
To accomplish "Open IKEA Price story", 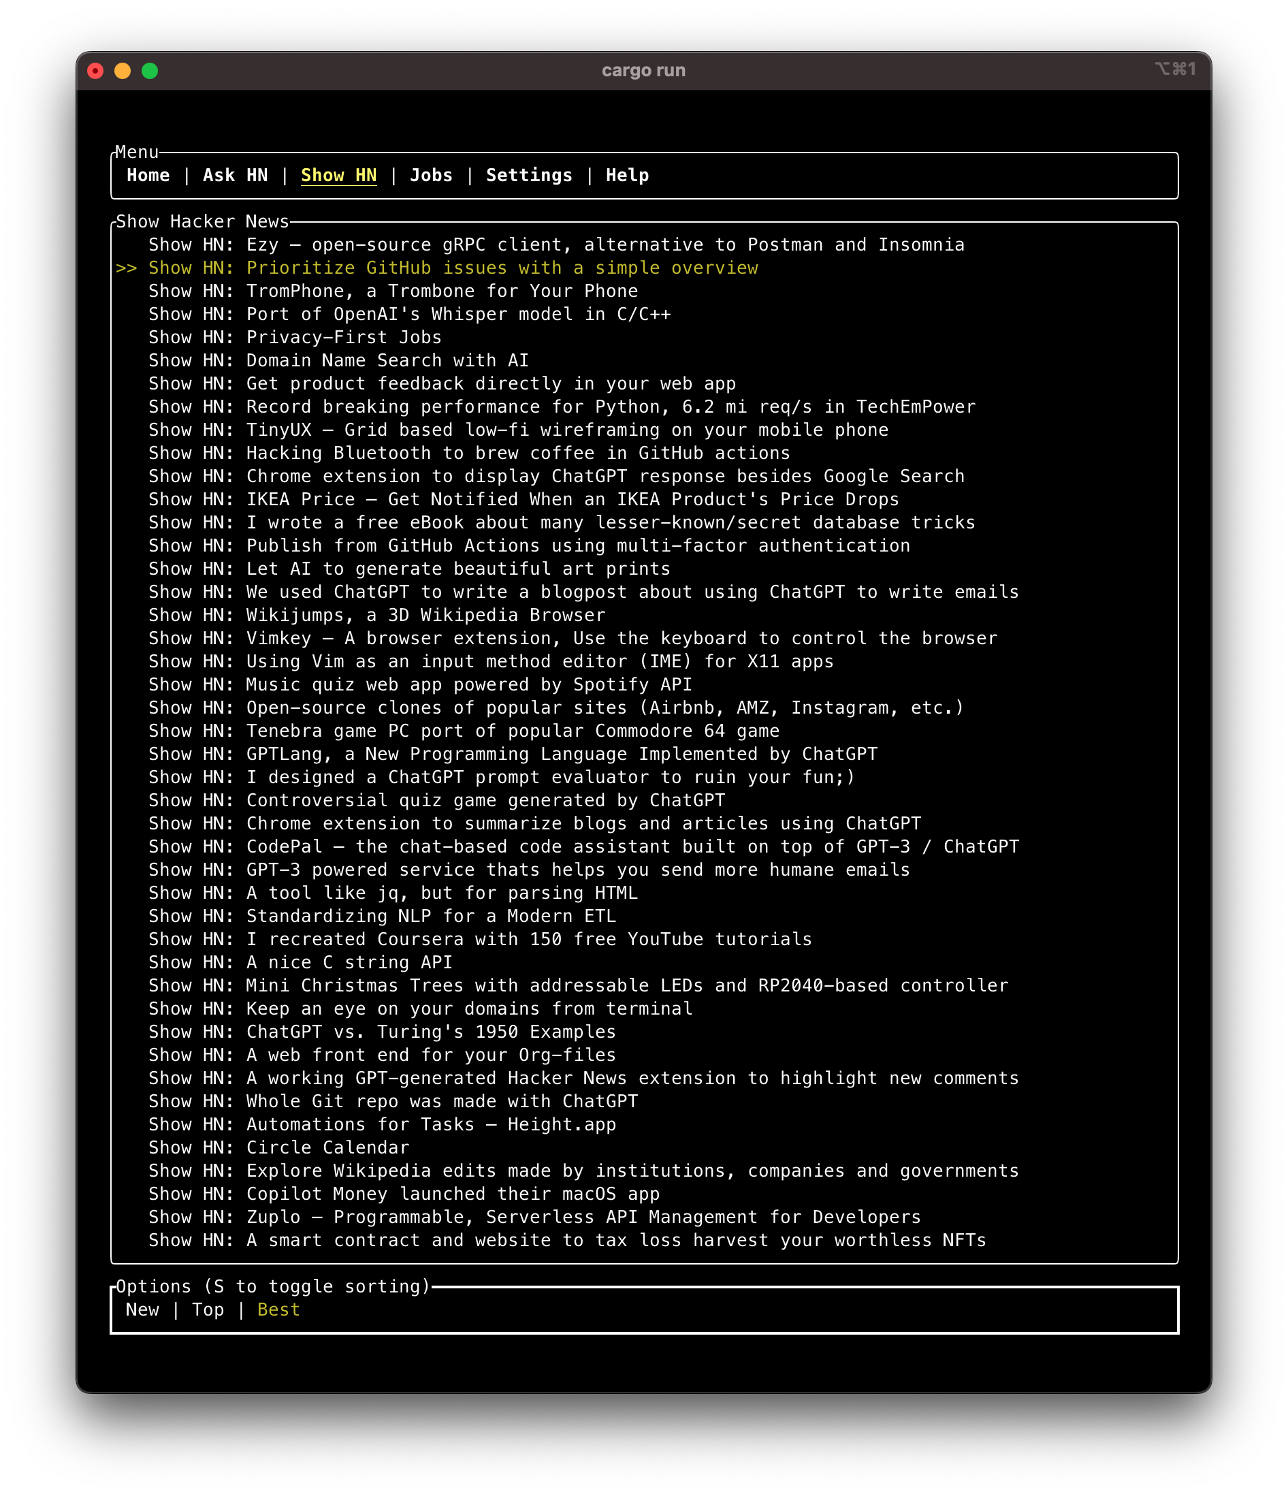I will tap(524, 499).
